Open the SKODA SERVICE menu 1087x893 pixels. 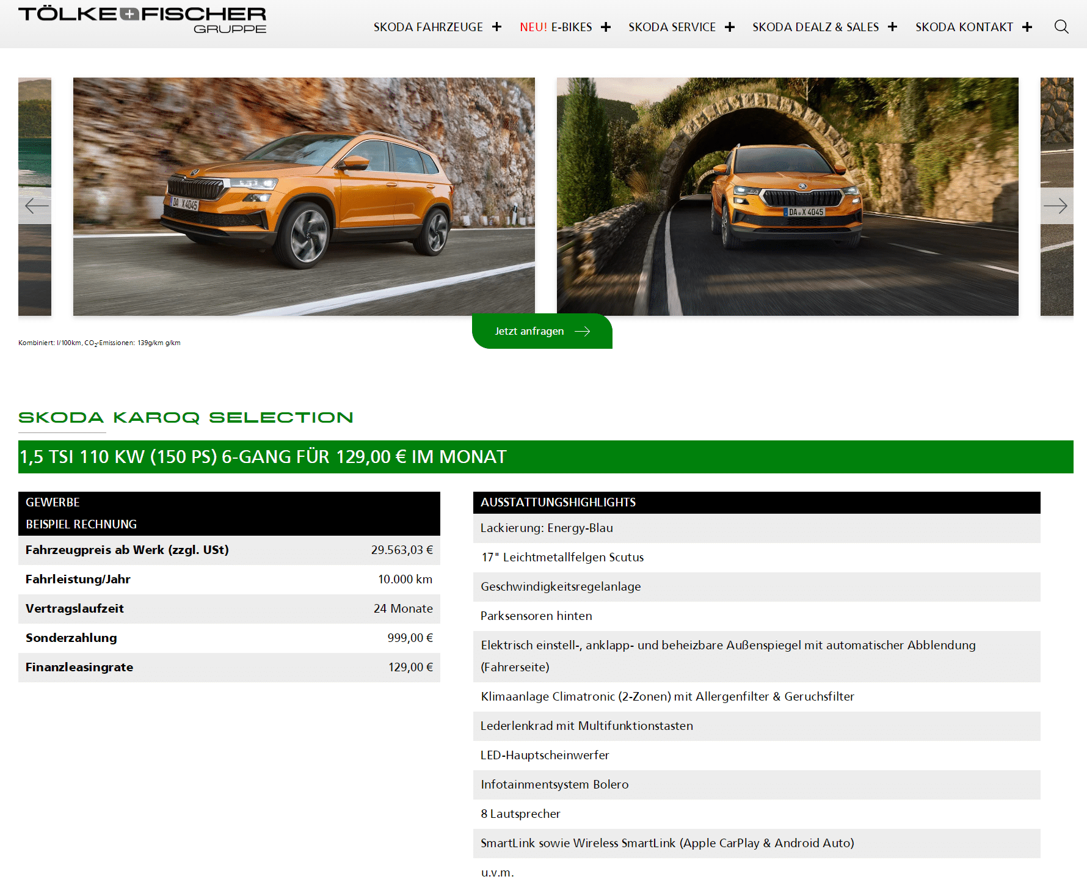pyautogui.click(x=672, y=27)
